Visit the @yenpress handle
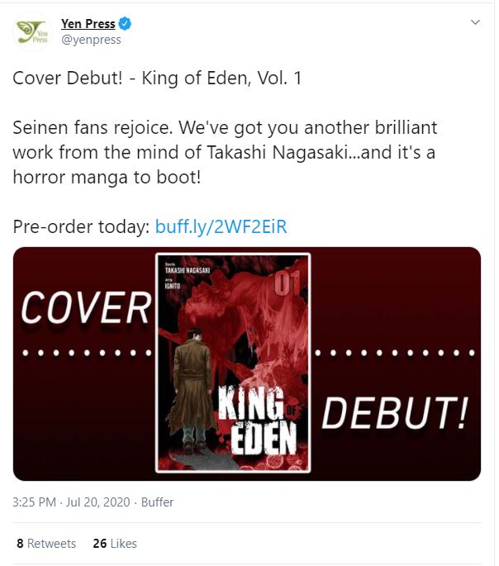This screenshot has width=499, height=566. tap(91, 39)
